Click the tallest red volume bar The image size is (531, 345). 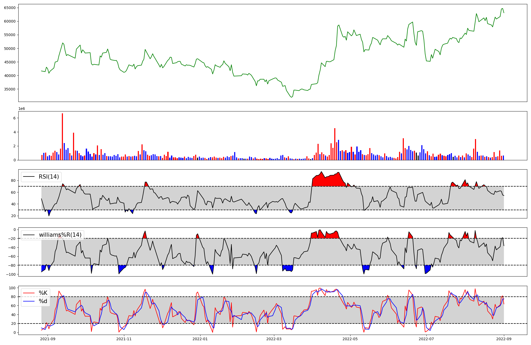point(62,137)
